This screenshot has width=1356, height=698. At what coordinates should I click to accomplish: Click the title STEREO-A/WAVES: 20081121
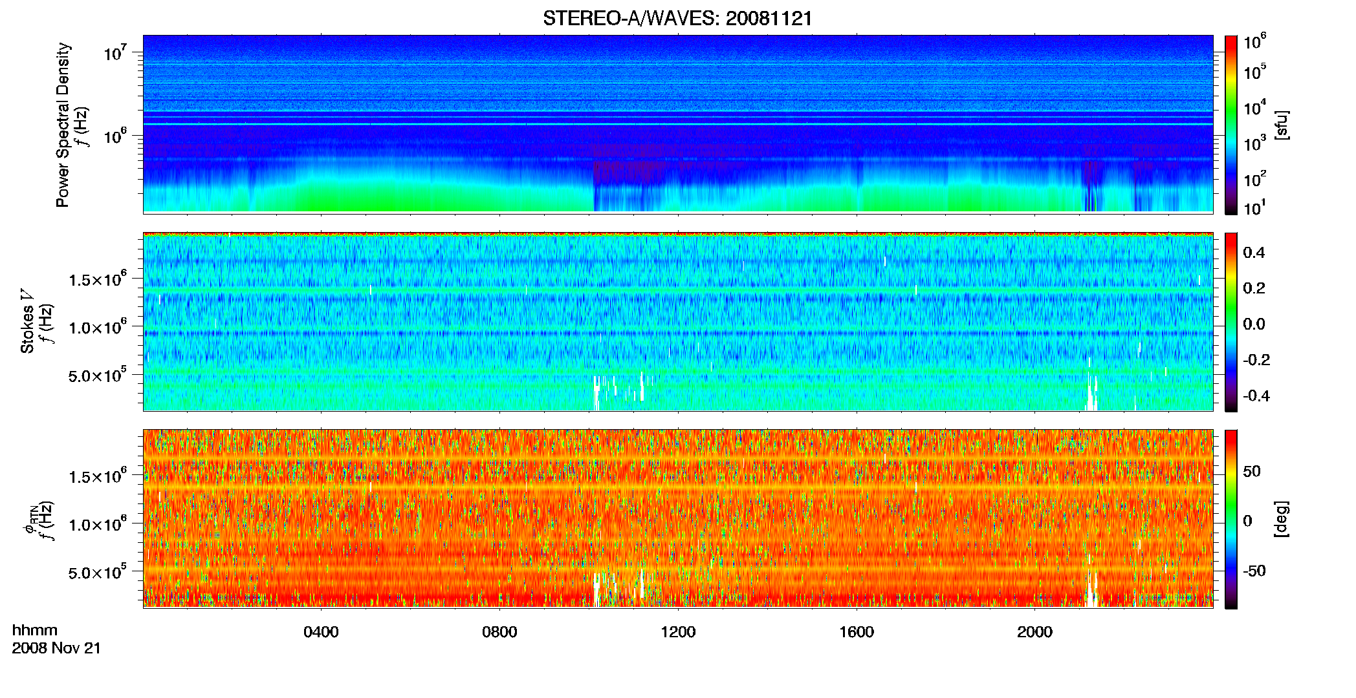coord(677,18)
